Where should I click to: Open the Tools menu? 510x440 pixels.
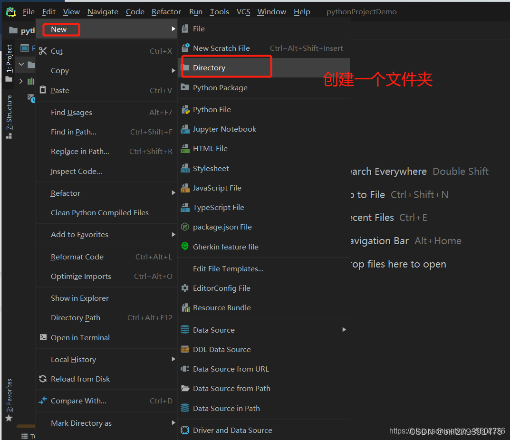[x=219, y=12]
